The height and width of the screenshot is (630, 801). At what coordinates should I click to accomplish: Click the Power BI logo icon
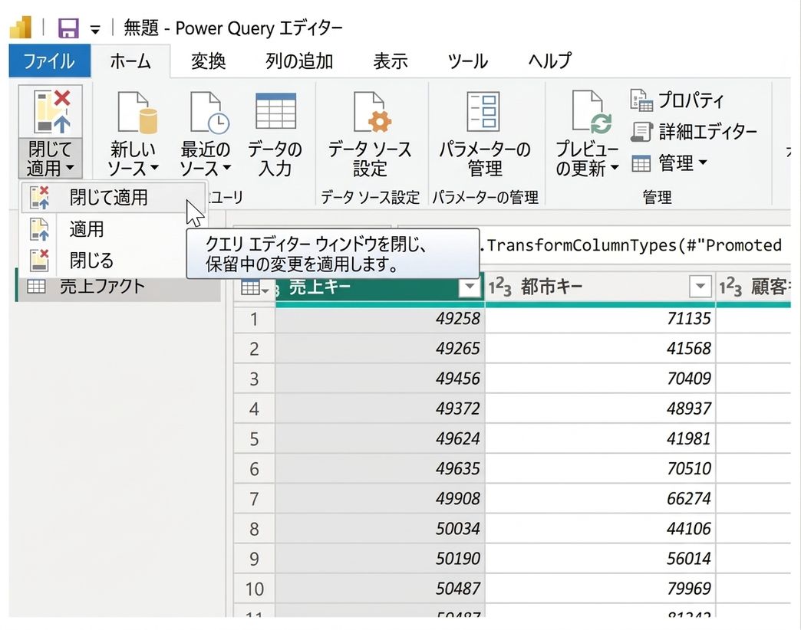click(21, 28)
